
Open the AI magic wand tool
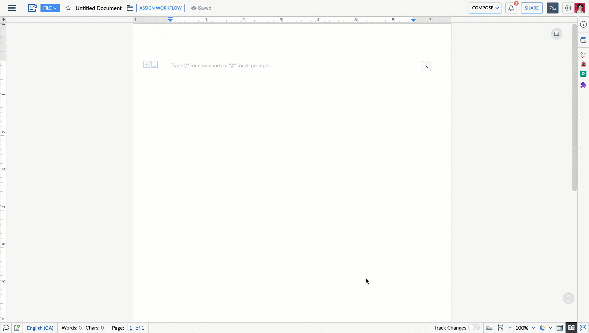click(x=426, y=66)
